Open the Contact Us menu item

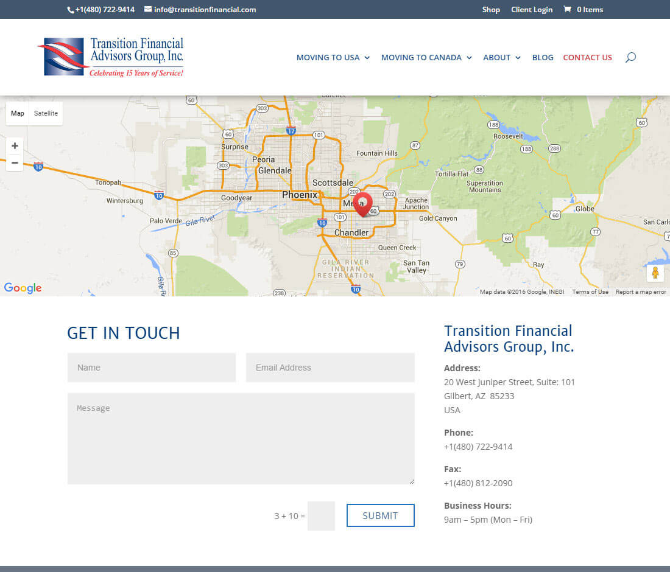click(x=587, y=57)
